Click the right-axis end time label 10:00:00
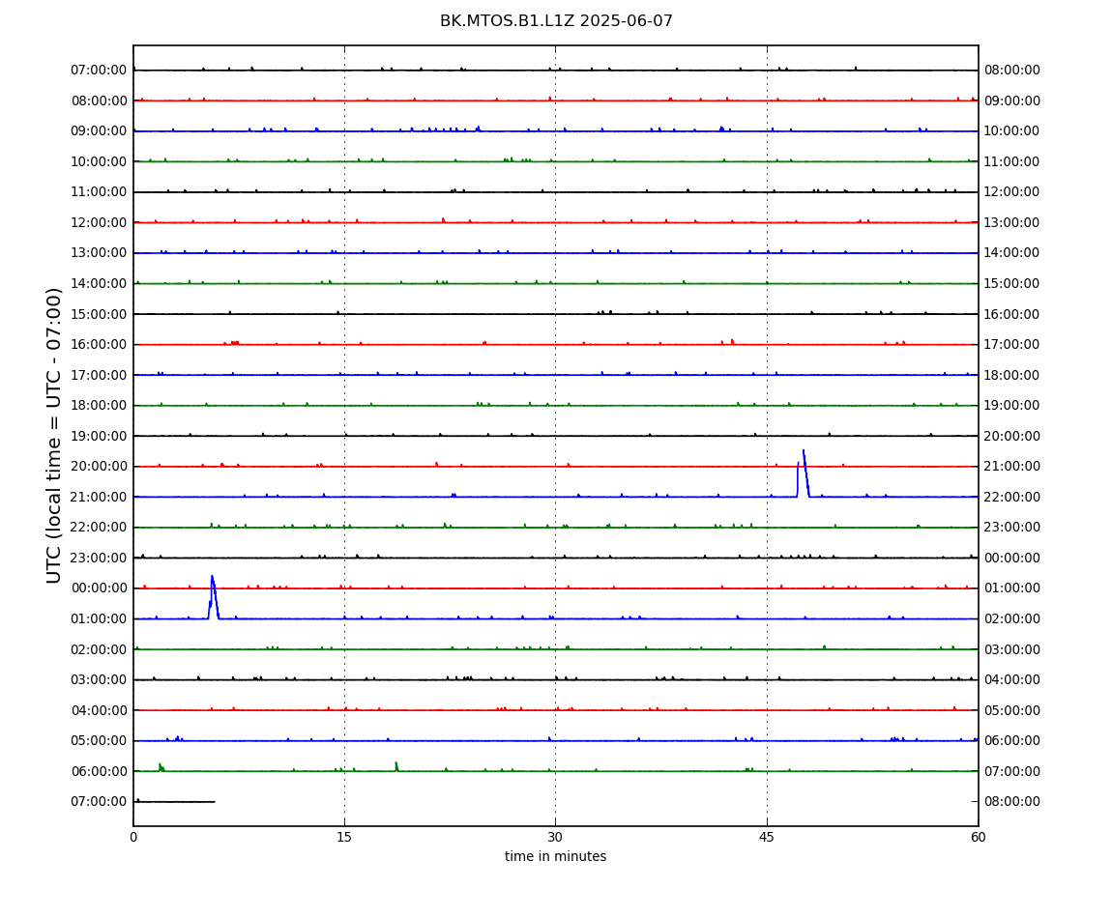 pyautogui.click(x=1012, y=131)
